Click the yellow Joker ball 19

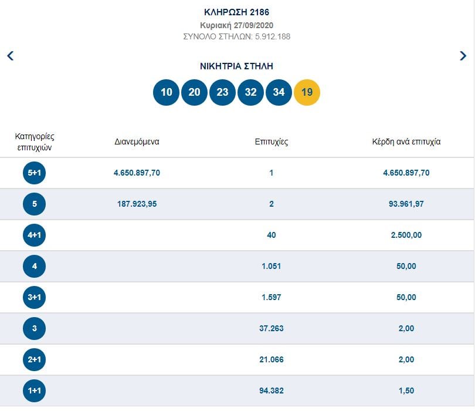[307, 92]
